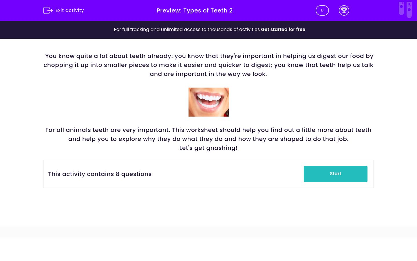
Task: Select the right test tube graphic
Action: coord(409,10)
